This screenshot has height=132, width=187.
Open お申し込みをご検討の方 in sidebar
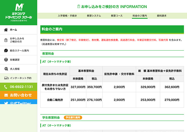19,40
